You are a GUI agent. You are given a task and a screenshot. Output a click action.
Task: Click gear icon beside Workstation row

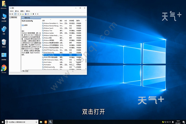[x=43, y=65]
